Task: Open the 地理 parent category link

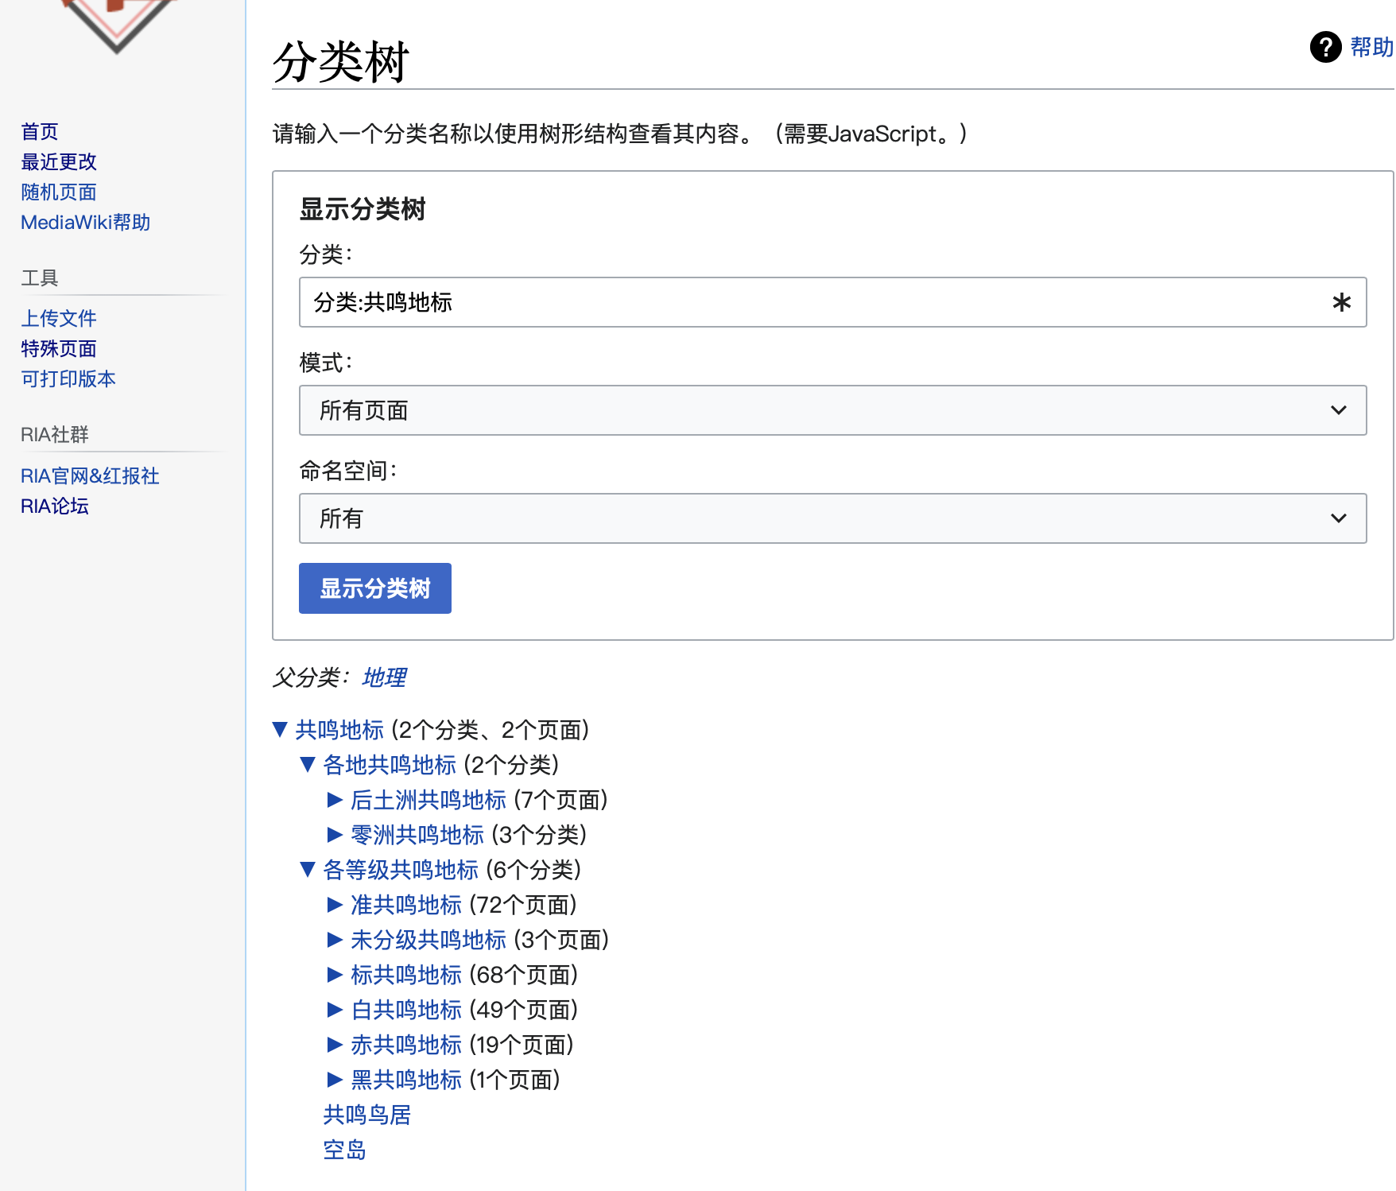Action: point(384,677)
